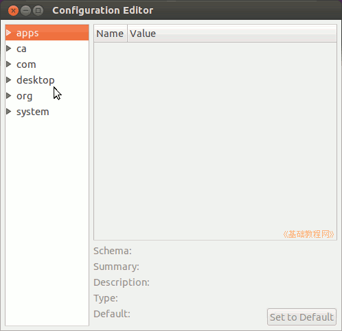Select the com entry in tree
Screen dimensions: 342x331
point(47,64)
